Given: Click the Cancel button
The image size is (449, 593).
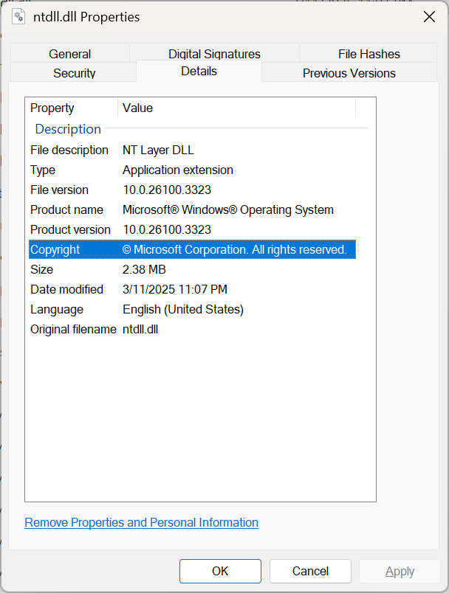Looking at the screenshot, I should (310, 571).
